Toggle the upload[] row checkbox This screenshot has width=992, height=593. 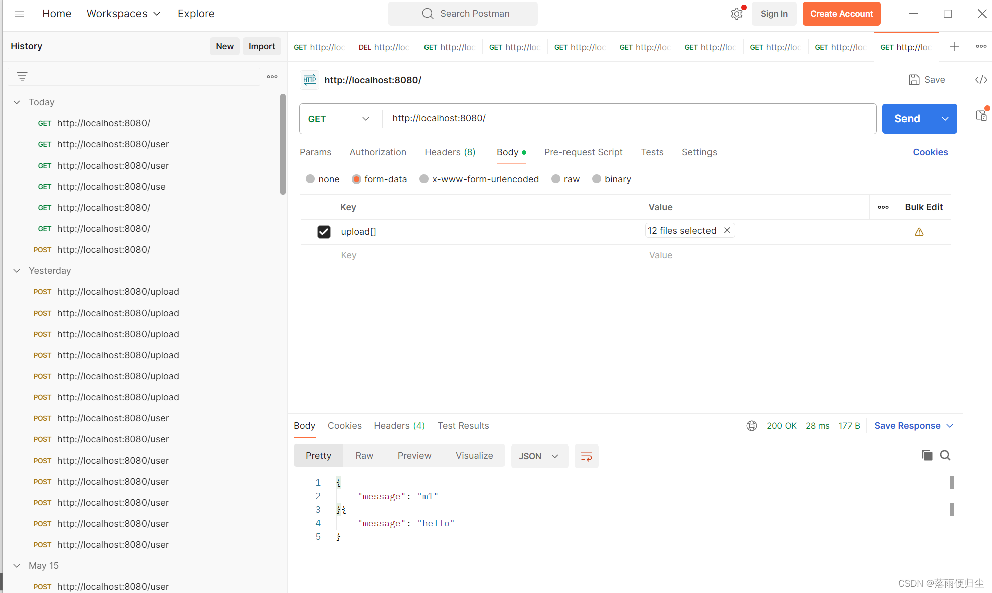tap(324, 232)
